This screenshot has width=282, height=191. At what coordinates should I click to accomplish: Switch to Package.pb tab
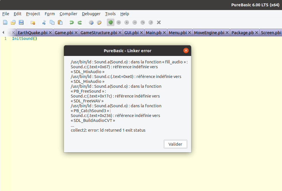tap(242, 33)
